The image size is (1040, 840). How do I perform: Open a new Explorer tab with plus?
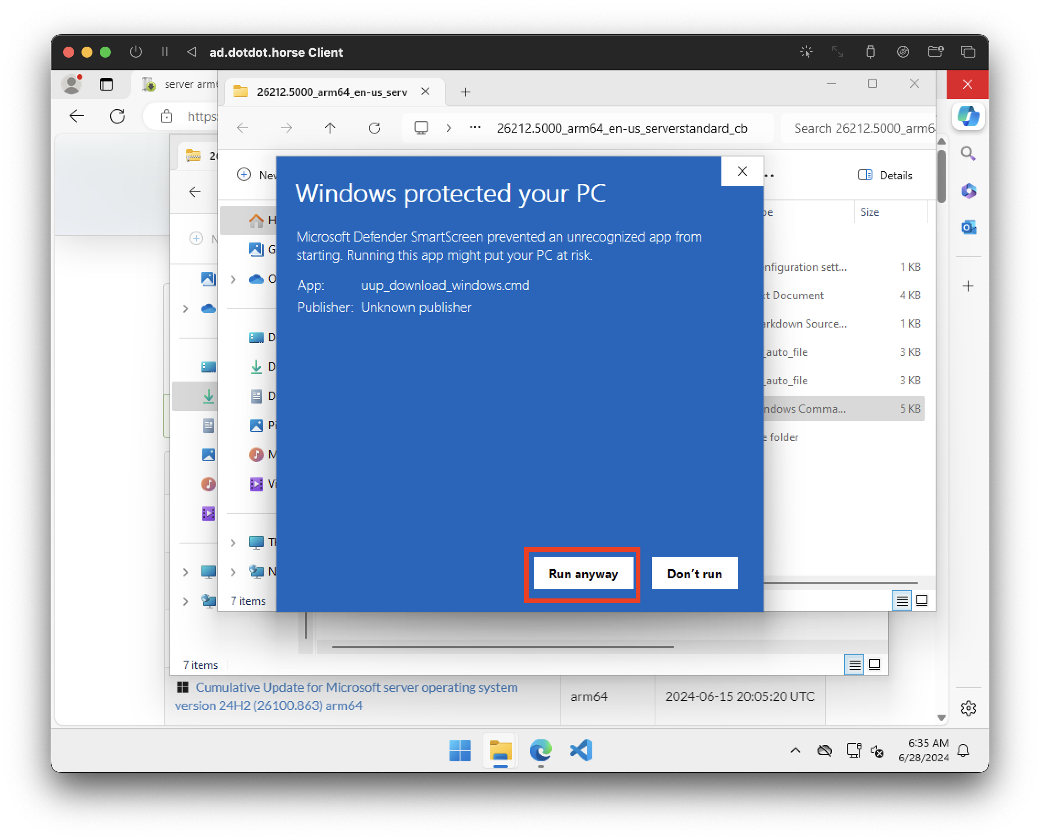coord(465,92)
